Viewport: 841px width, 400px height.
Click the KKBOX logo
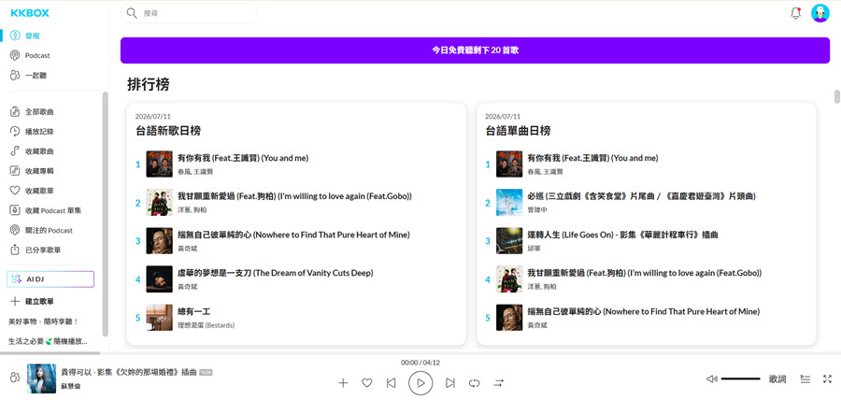point(30,13)
